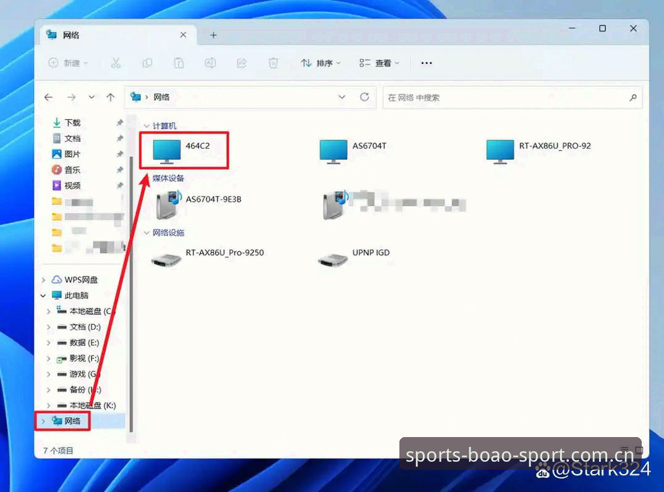Click the Share toolbar icon
The image size is (664, 492).
241,63
